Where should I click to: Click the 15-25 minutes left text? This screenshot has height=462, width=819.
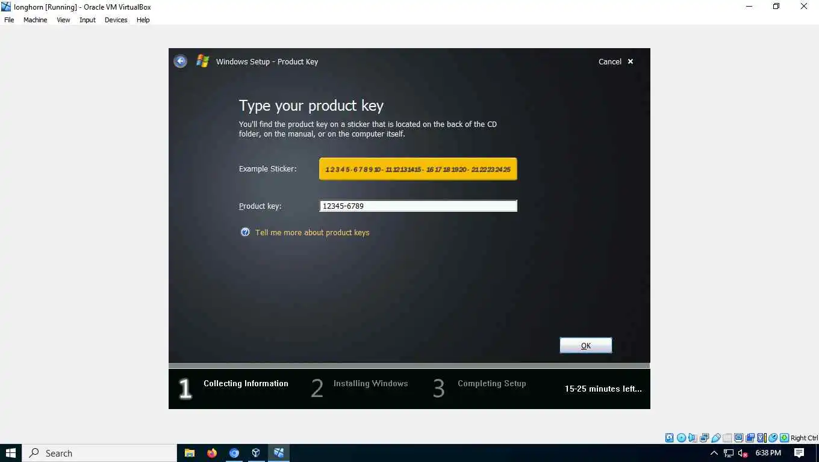603,389
